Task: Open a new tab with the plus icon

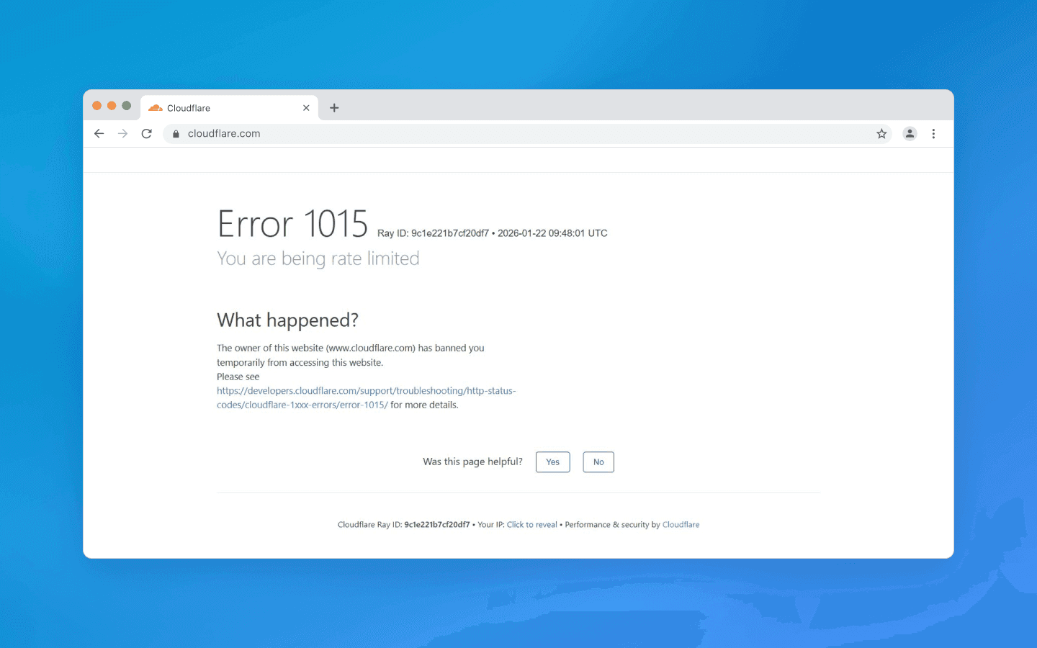Action: [x=334, y=107]
